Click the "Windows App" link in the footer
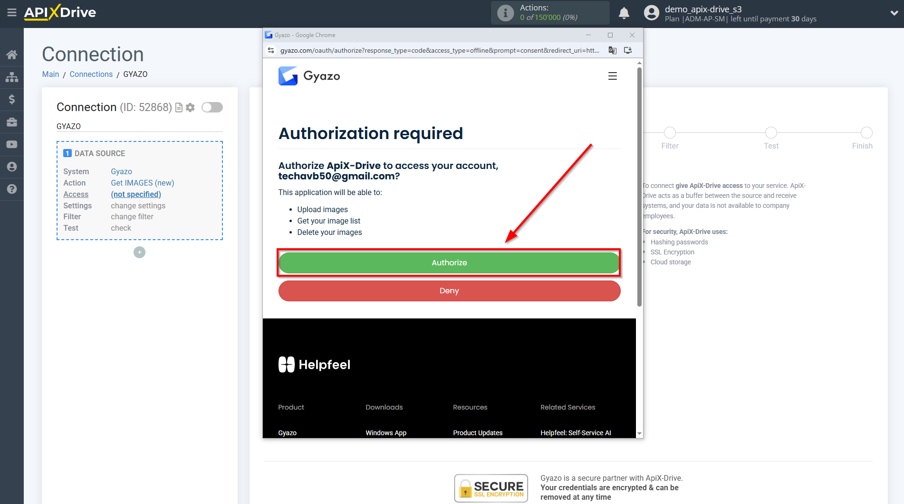Image resolution: width=904 pixels, height=504 pixels. [x=385, y=432]
